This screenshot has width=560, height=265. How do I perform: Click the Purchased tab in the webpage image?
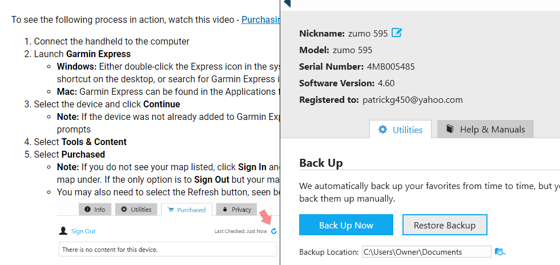point(187,210)
